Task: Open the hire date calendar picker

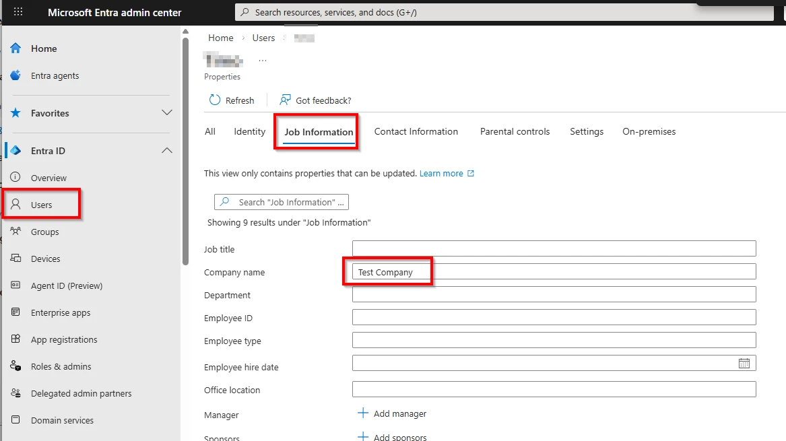Action: pos(744,364)
